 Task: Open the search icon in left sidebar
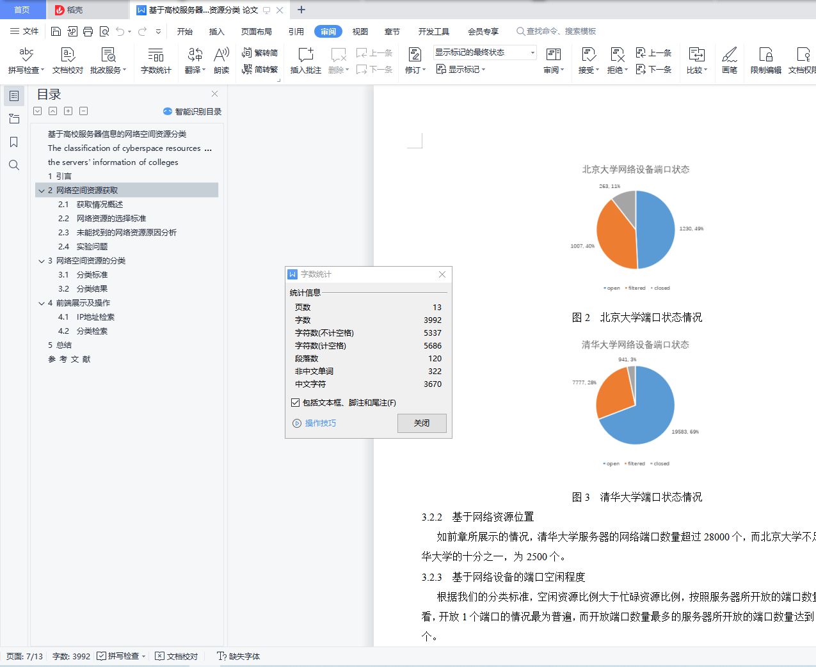click(14, 165)
